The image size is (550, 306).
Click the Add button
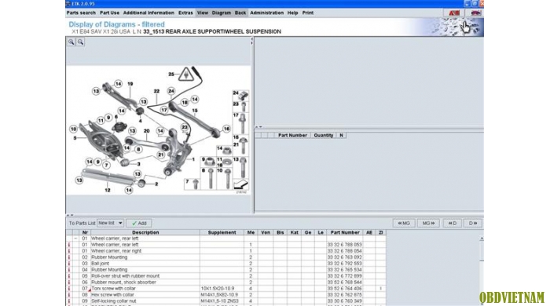pos(139,223)
